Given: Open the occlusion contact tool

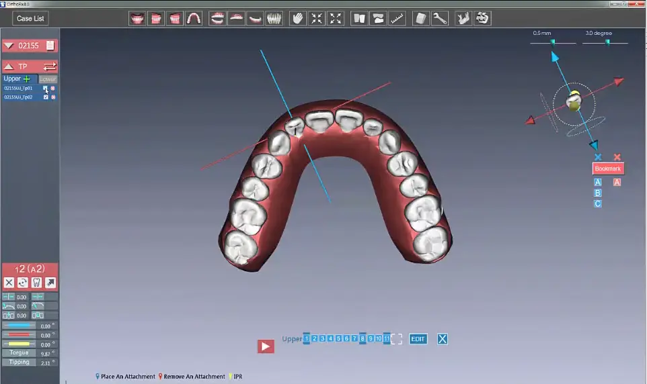Looking at the screenshot, I should (378, 19).
